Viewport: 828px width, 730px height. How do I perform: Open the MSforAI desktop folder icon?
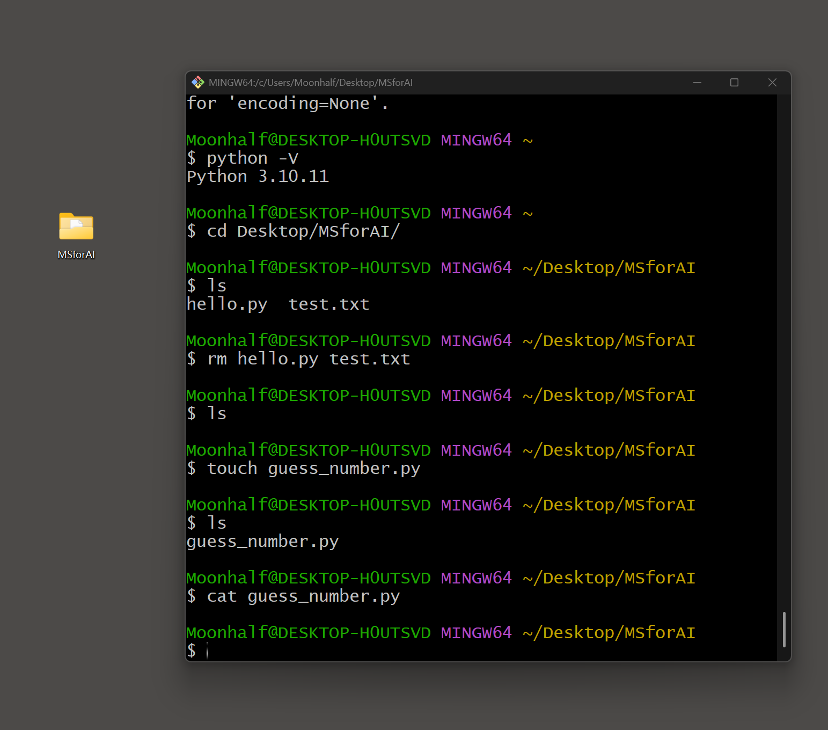coord(76,226)
